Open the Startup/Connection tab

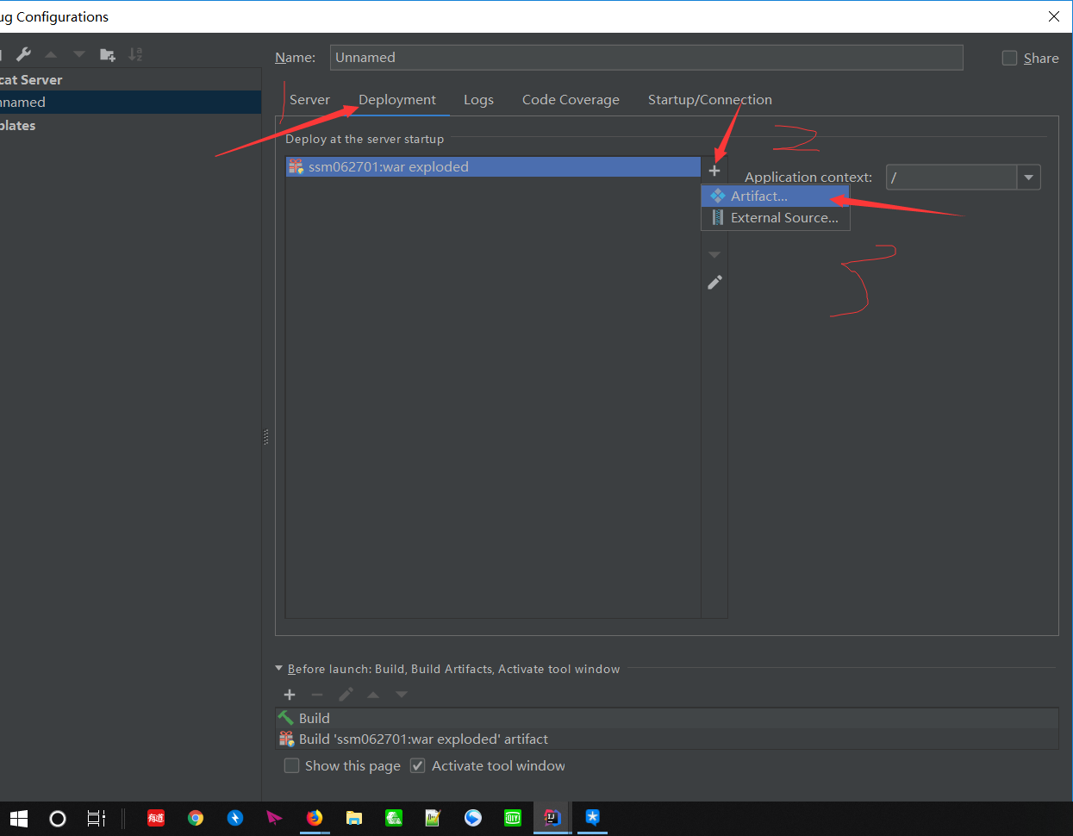(x=710, y=100)
